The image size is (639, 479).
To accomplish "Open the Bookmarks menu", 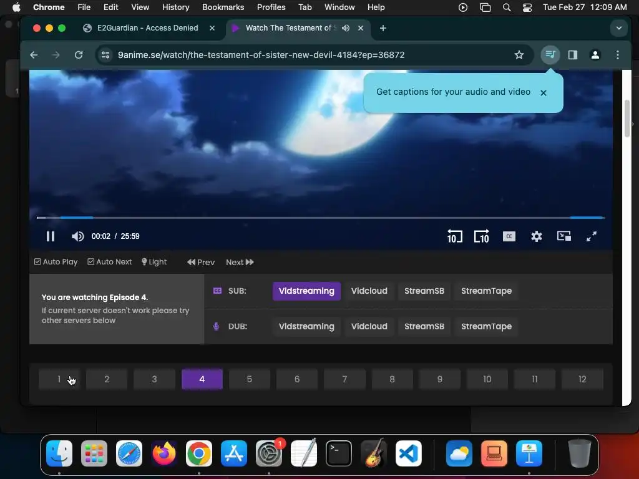I will point(223,7).
